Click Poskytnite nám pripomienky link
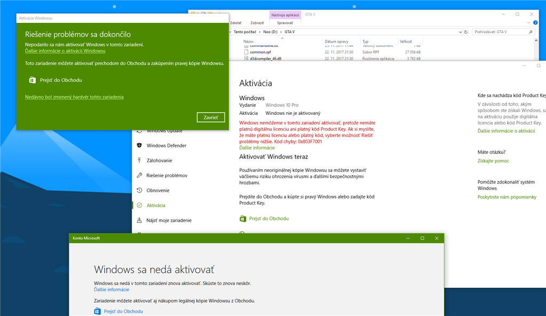The width and height of the screenshot is (546, 316). point(507,197)
